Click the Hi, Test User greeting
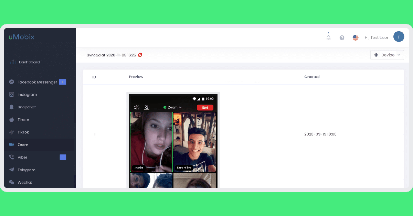The height and width of the screenshot is (216, 413). coord(377,37)
